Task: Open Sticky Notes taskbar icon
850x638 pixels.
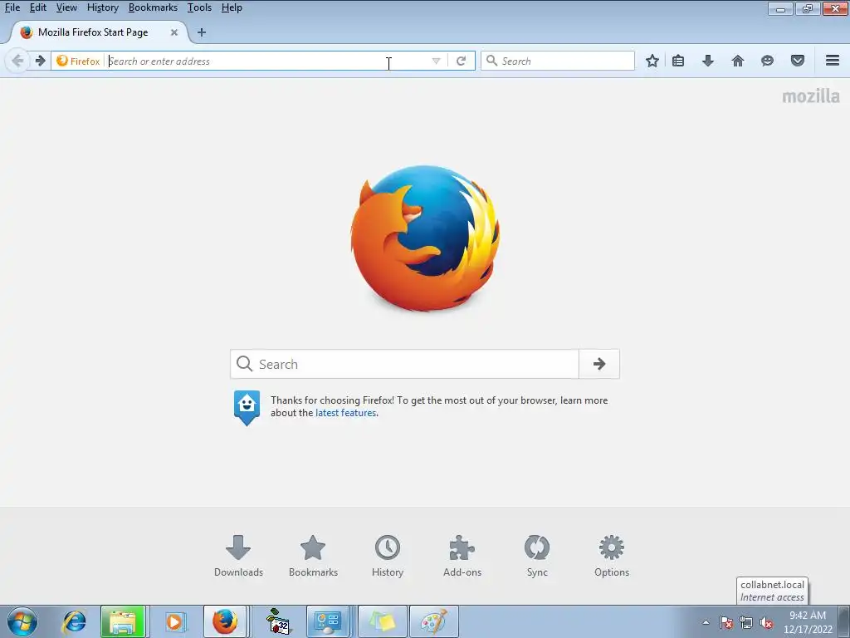Action: click(x=383, y=621)
